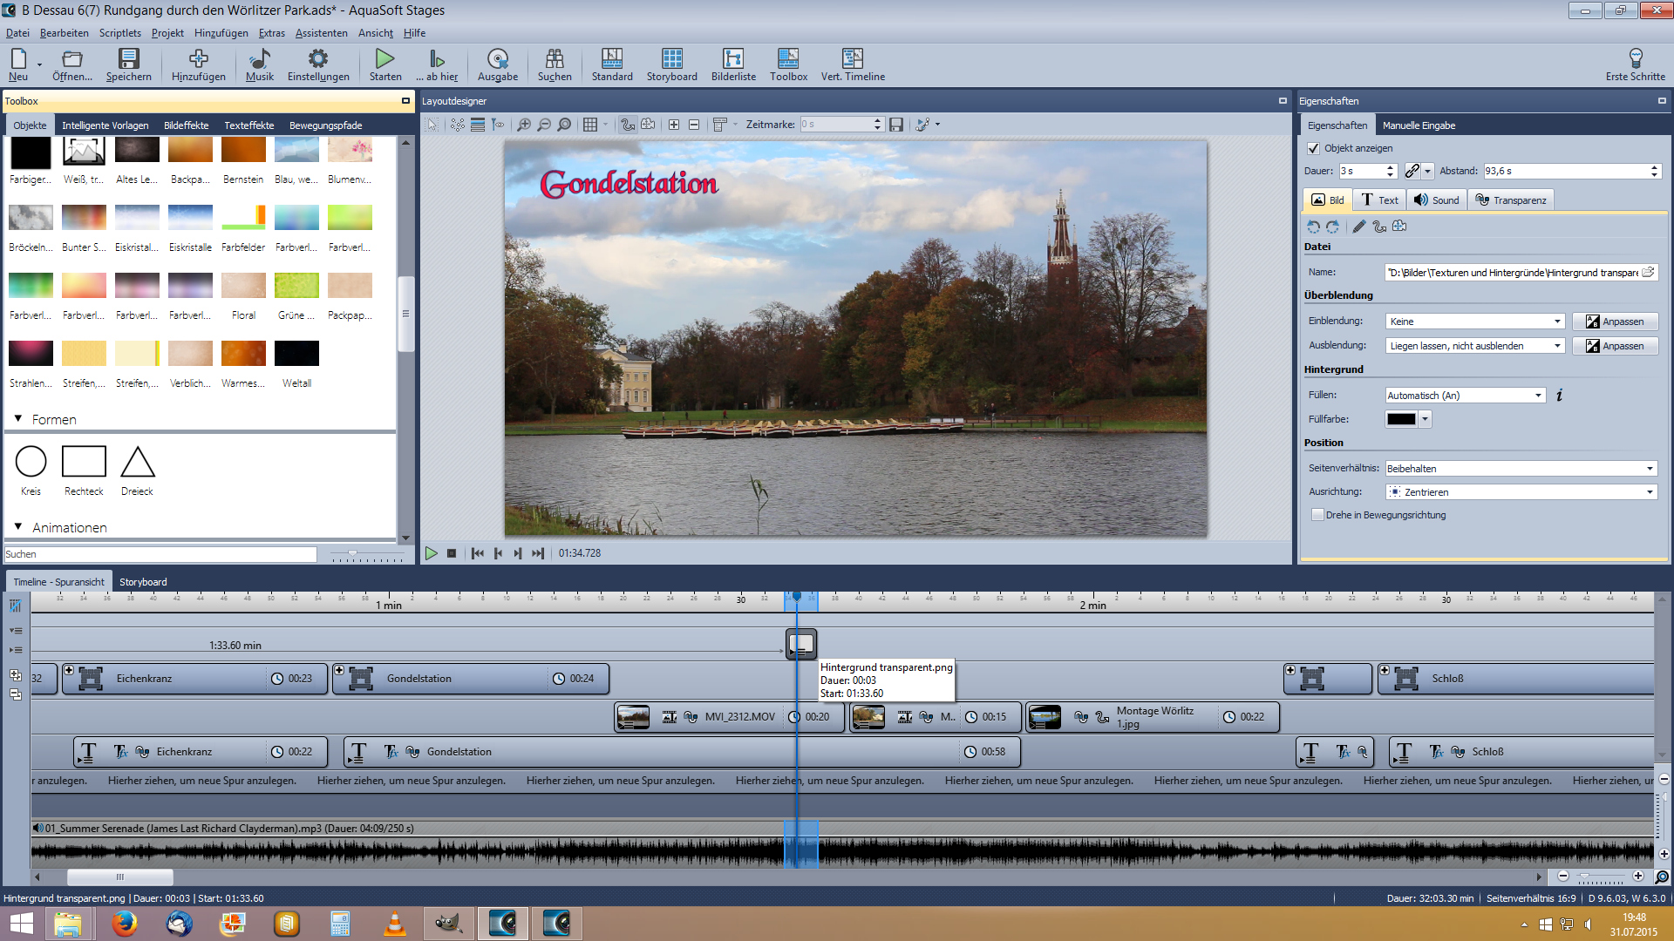Image resolution: width=1674 pixels, height=941 pixels.
Task: Click Einstellungen gear icon
Action: click(317, 59)
